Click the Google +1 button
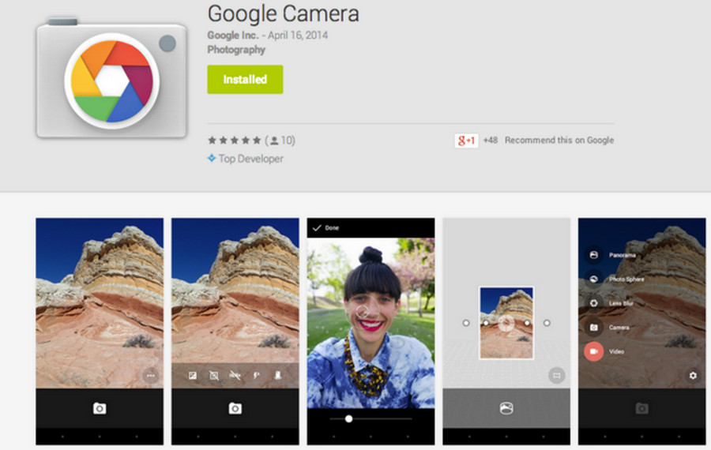The image size is (711, 450). 466,141
